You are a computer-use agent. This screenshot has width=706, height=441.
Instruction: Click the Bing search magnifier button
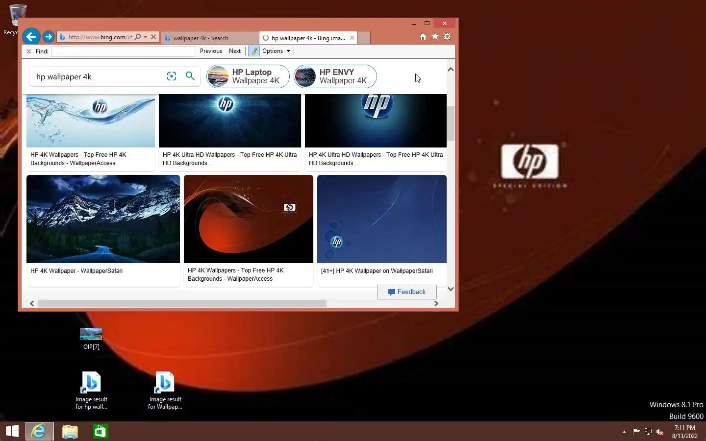190,76
